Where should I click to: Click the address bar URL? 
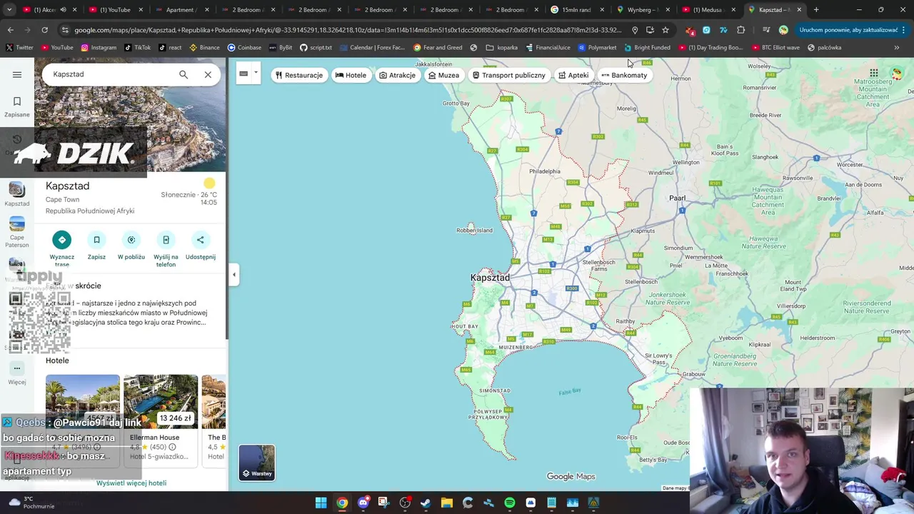(348, 30)
